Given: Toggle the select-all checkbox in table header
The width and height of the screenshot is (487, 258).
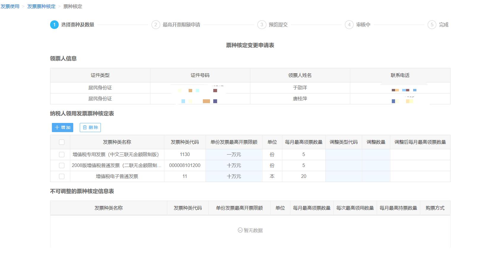Looking at the screenshot, I should click(x=62, y=142).
